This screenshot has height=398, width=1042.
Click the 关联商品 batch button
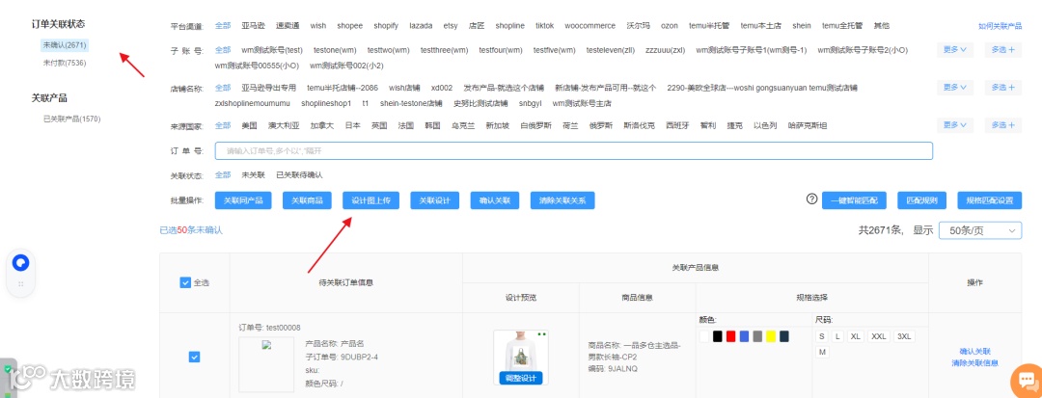pos(307,200)
